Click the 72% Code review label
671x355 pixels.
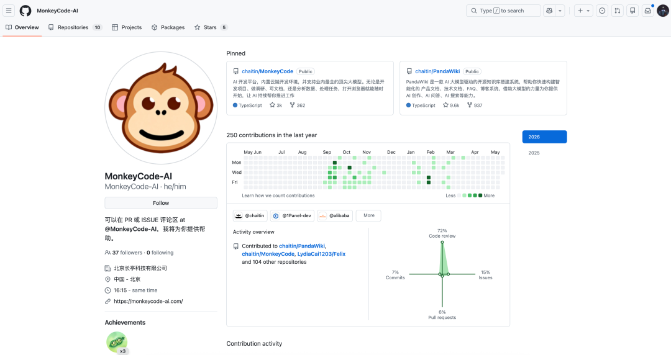442,233
